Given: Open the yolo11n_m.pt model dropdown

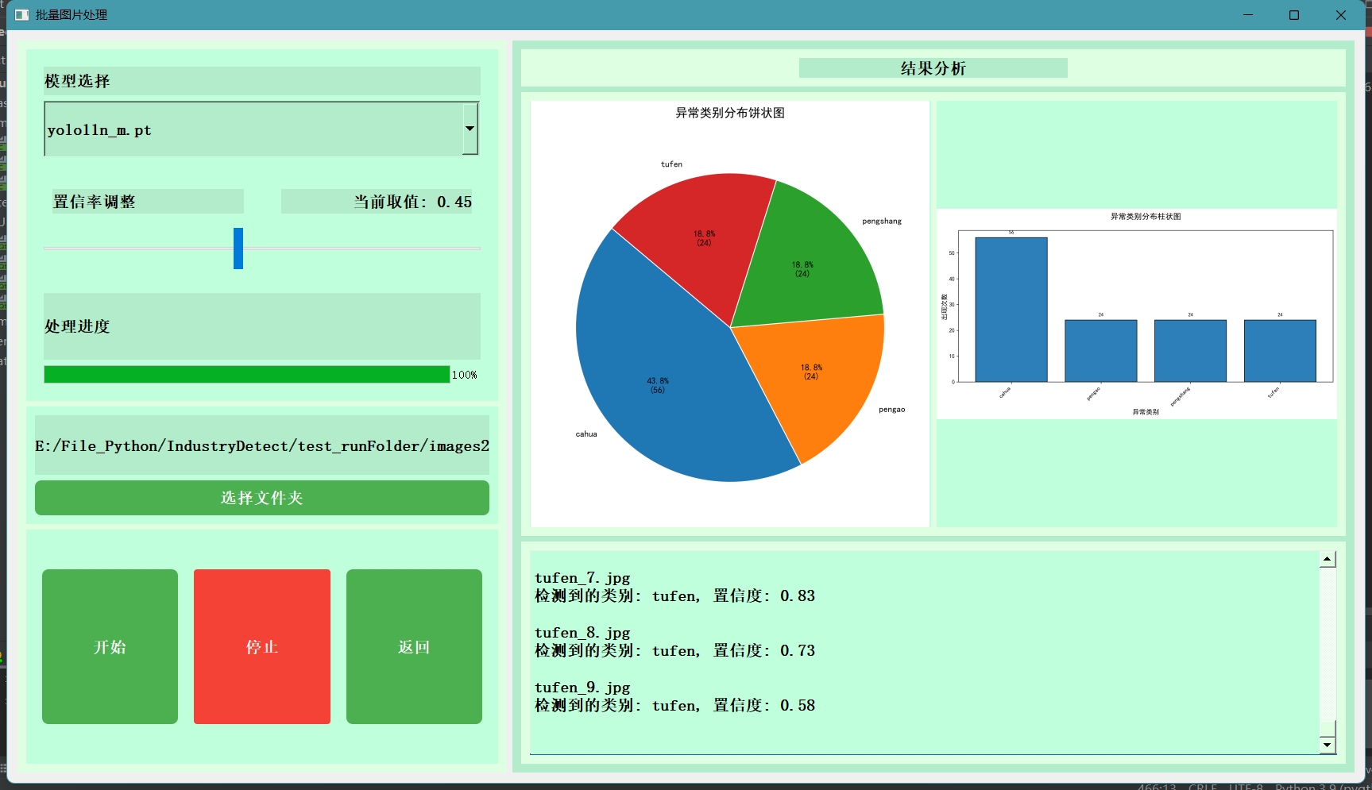Looking at the screenshot, I should (x=261, y=129).
